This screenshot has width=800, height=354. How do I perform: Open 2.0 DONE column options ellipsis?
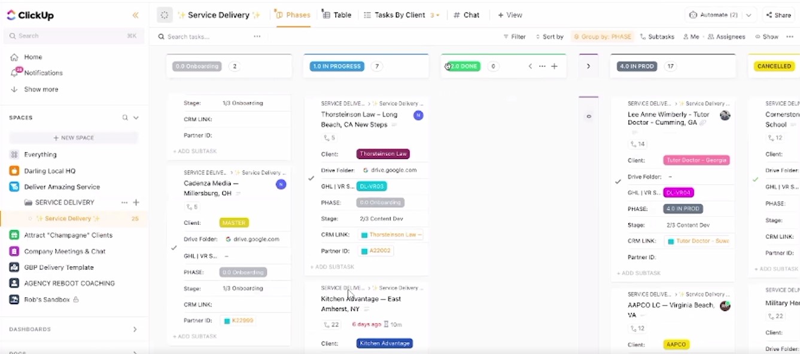click(x=542, y=66)
